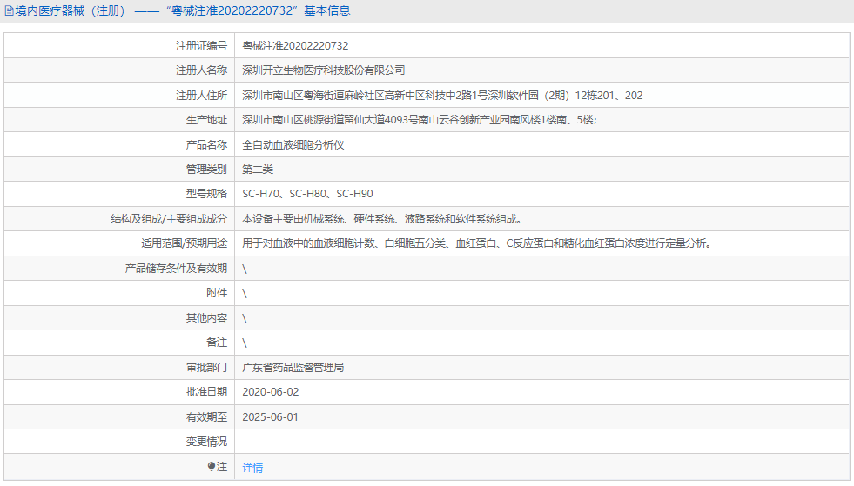Screen dimensions: 854x486
Task: Click the 审批部门 row label
Action: click(x=206, y=368)
